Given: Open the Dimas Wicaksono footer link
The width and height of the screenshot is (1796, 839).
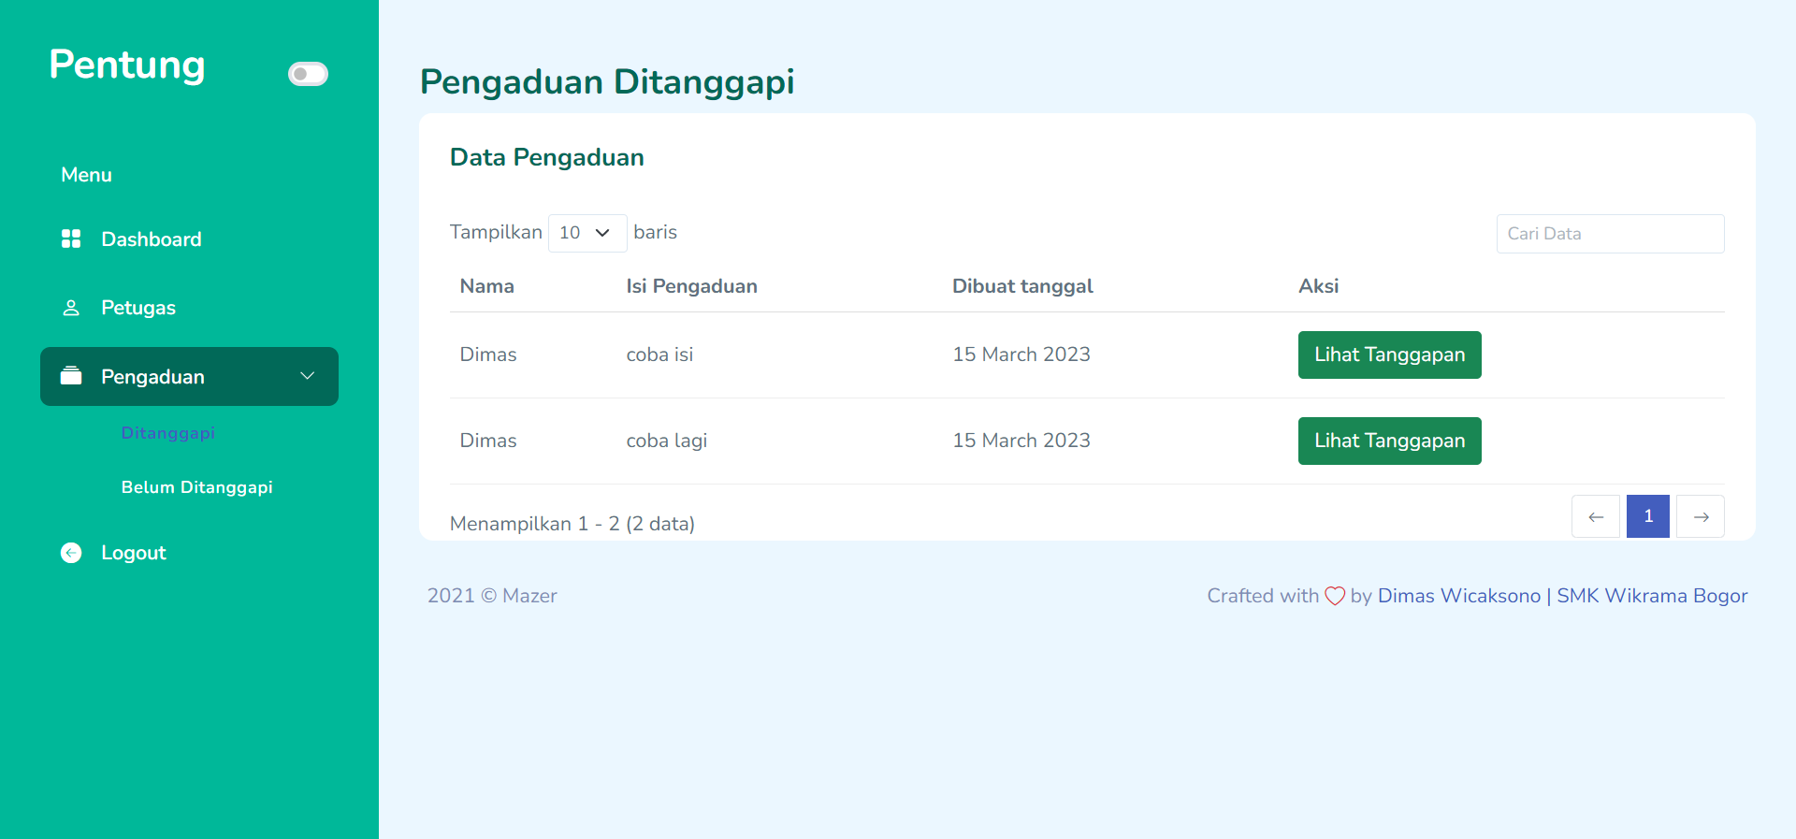Looking at the screenshot, I should (x=1458, y=596).
